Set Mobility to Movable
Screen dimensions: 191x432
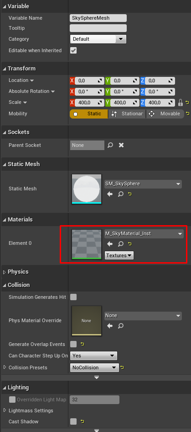(165, 113)
